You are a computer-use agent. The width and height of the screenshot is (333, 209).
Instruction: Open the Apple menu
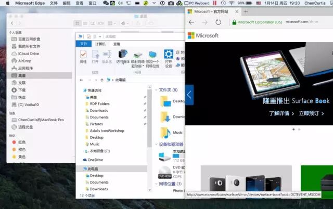pyautogui.click(x=8, y=3)
